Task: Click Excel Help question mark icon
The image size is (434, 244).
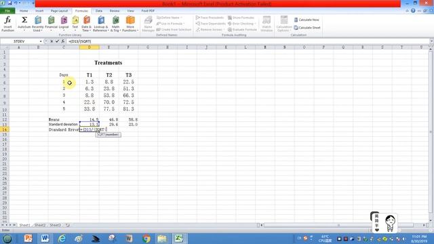Action: tap(413, 11)
